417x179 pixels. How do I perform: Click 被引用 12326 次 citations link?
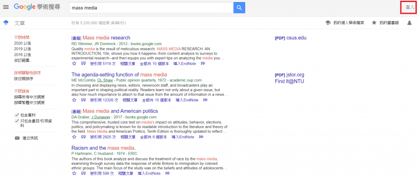pos(104,100)
